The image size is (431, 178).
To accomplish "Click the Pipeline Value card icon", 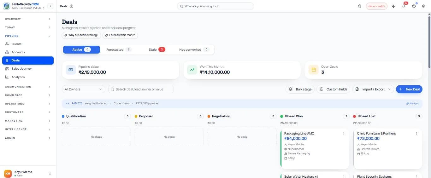I will (71, 70).
